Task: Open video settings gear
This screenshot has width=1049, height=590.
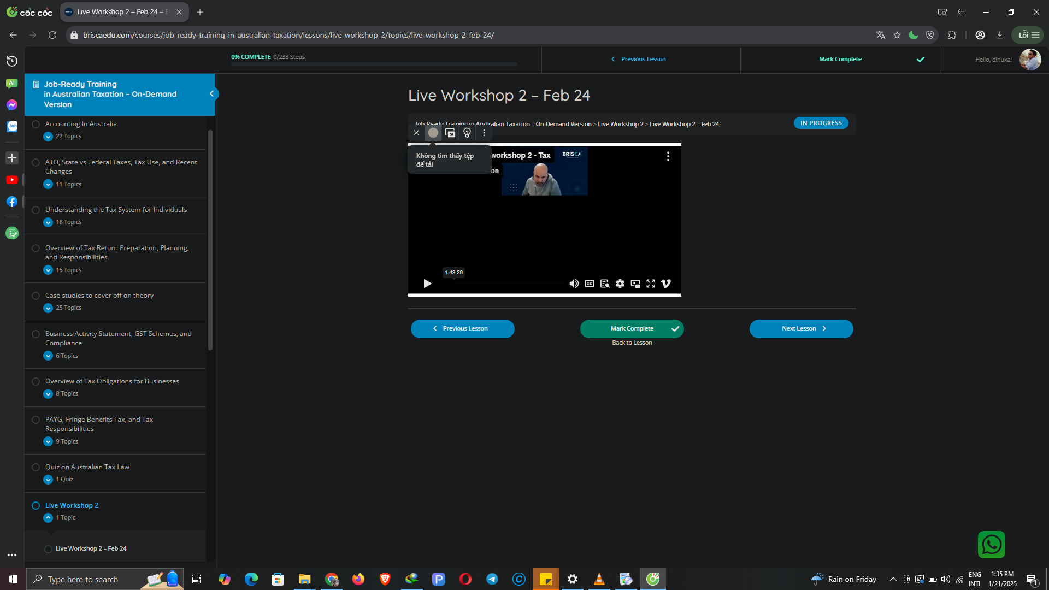Action: pos(620,284)
